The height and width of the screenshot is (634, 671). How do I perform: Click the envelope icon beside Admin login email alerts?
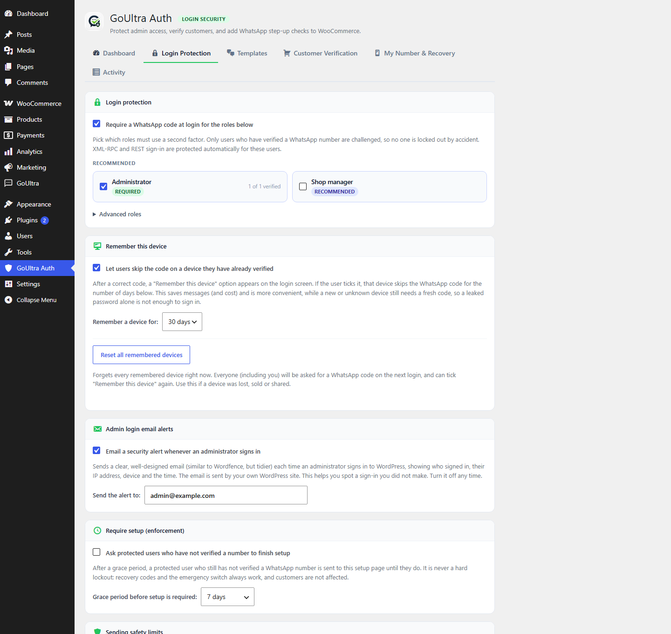97,429
